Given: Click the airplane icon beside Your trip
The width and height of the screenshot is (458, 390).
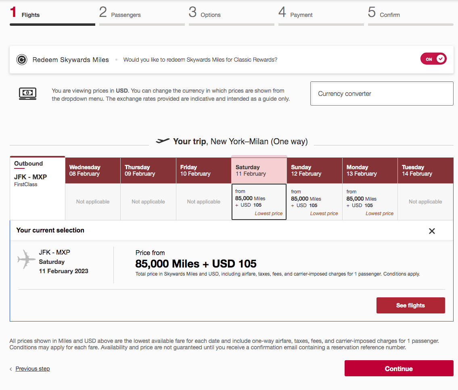Looking at the screenshot, I should click(163, 141).
